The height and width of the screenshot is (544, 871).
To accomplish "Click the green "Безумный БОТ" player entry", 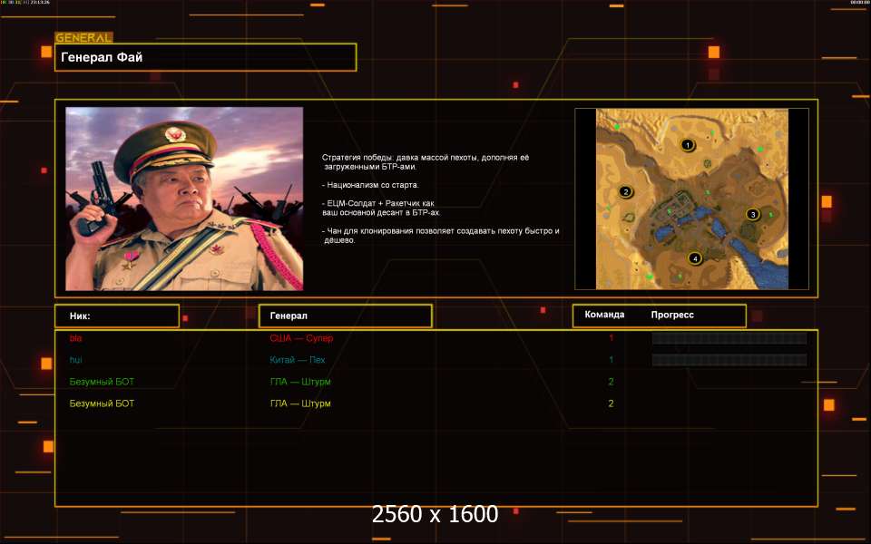I will (102, 382).
